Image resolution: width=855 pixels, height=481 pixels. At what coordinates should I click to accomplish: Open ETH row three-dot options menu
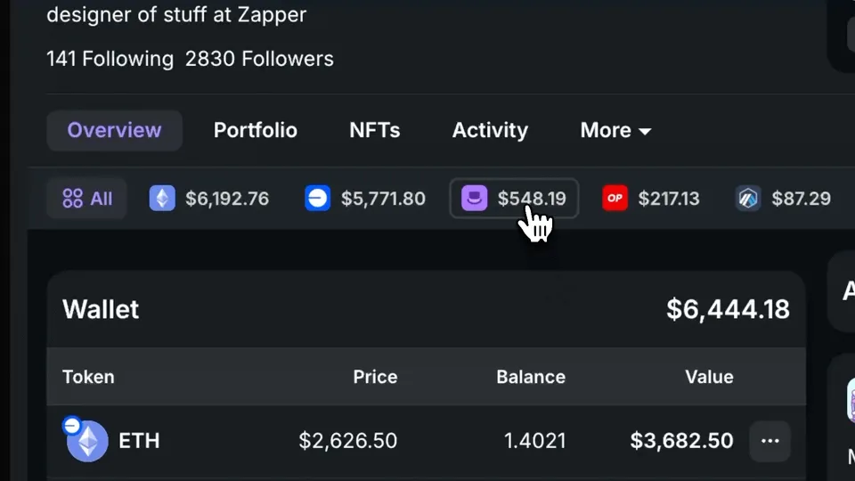coord(770,441)
